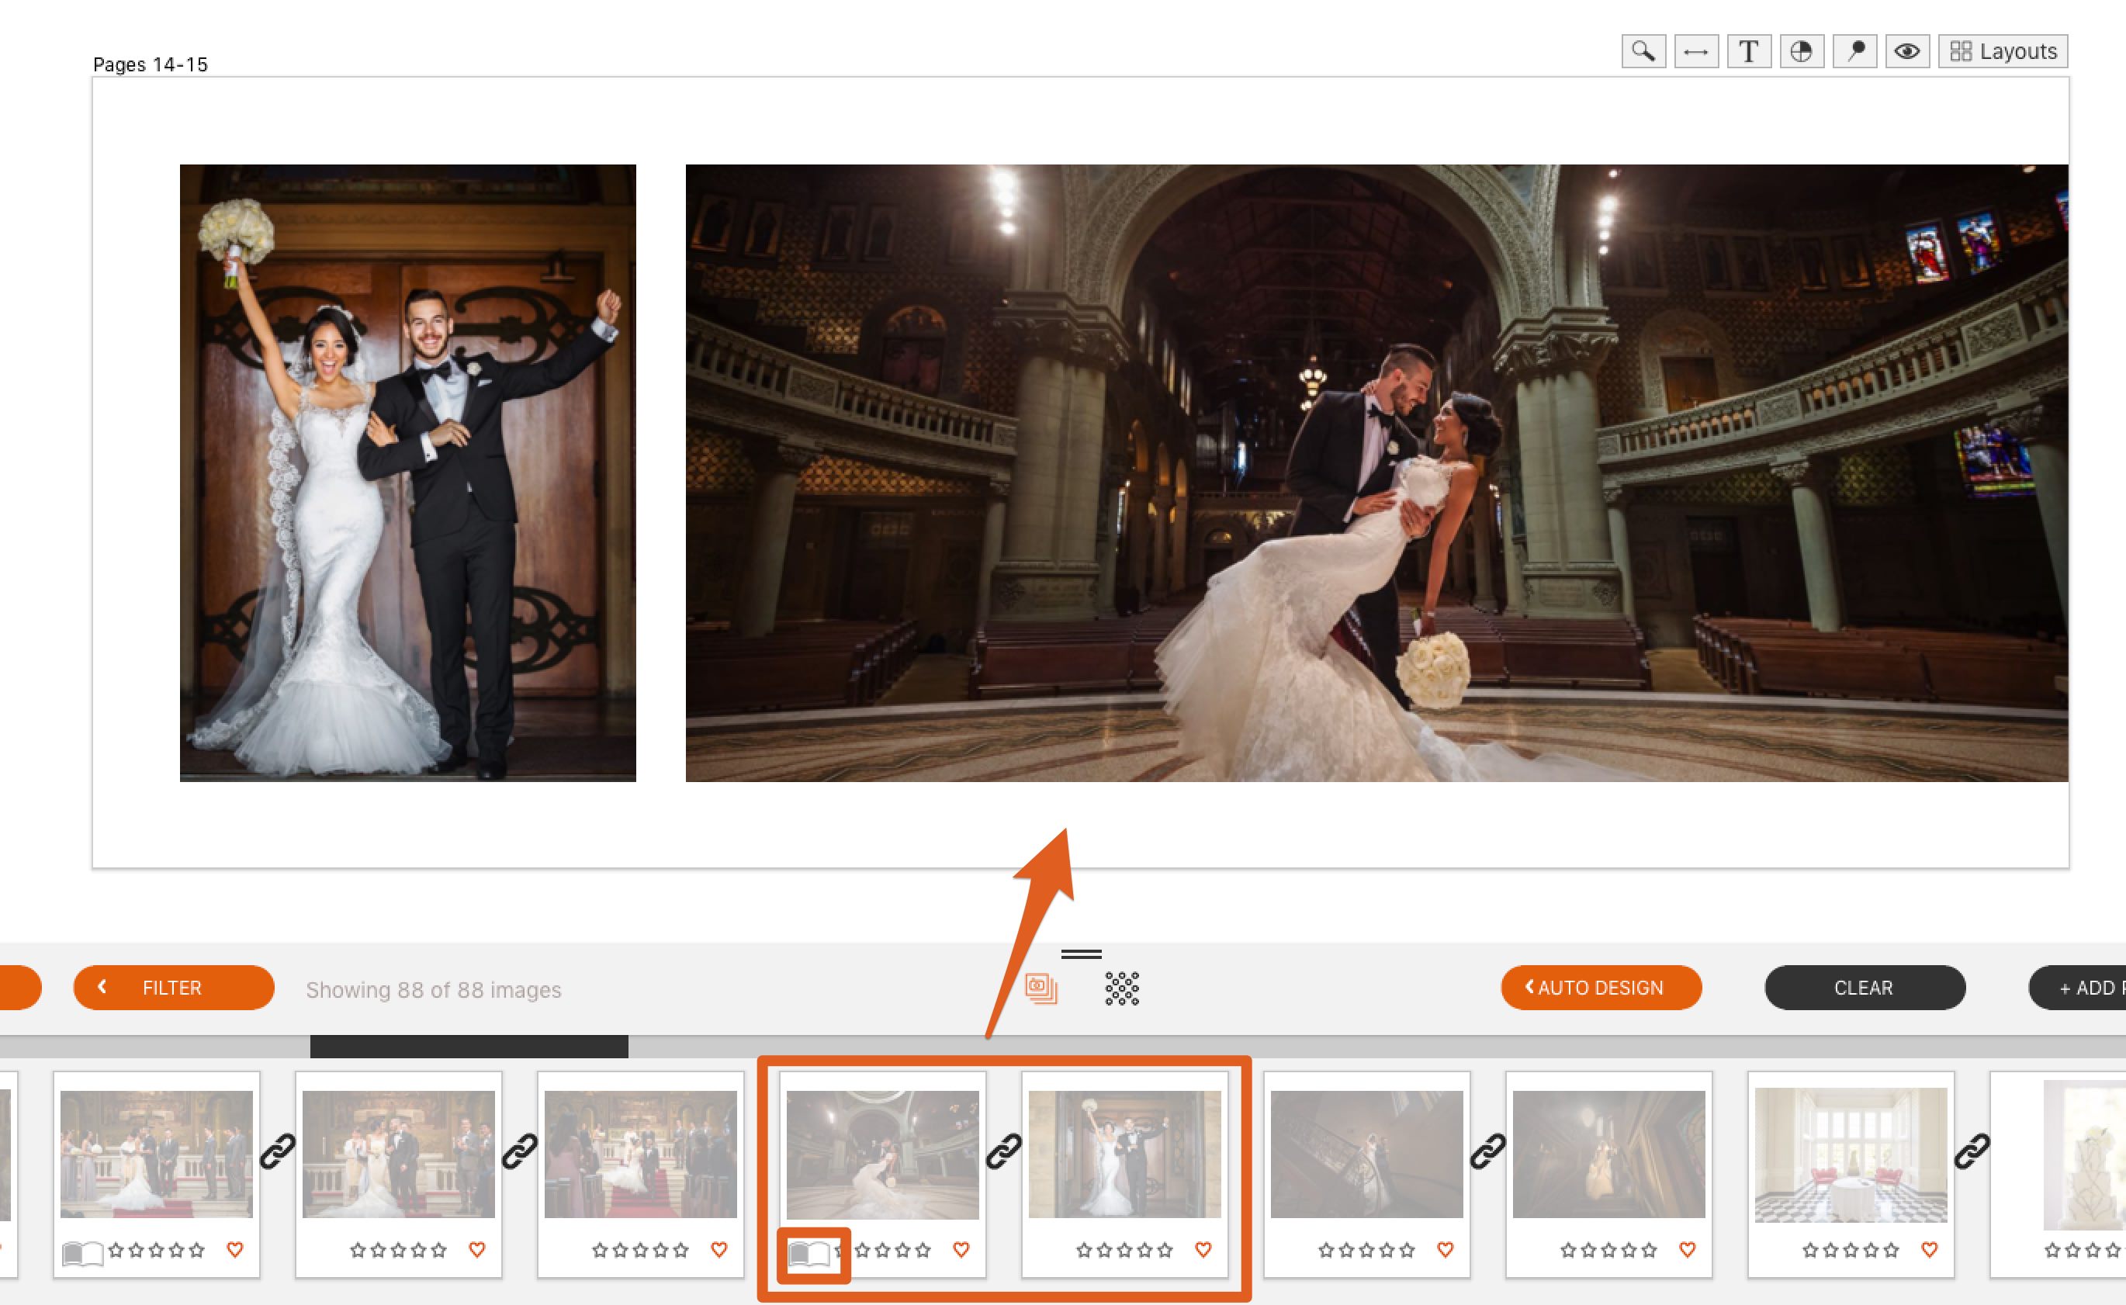Open the Layouts panel

click(2003, 52)
